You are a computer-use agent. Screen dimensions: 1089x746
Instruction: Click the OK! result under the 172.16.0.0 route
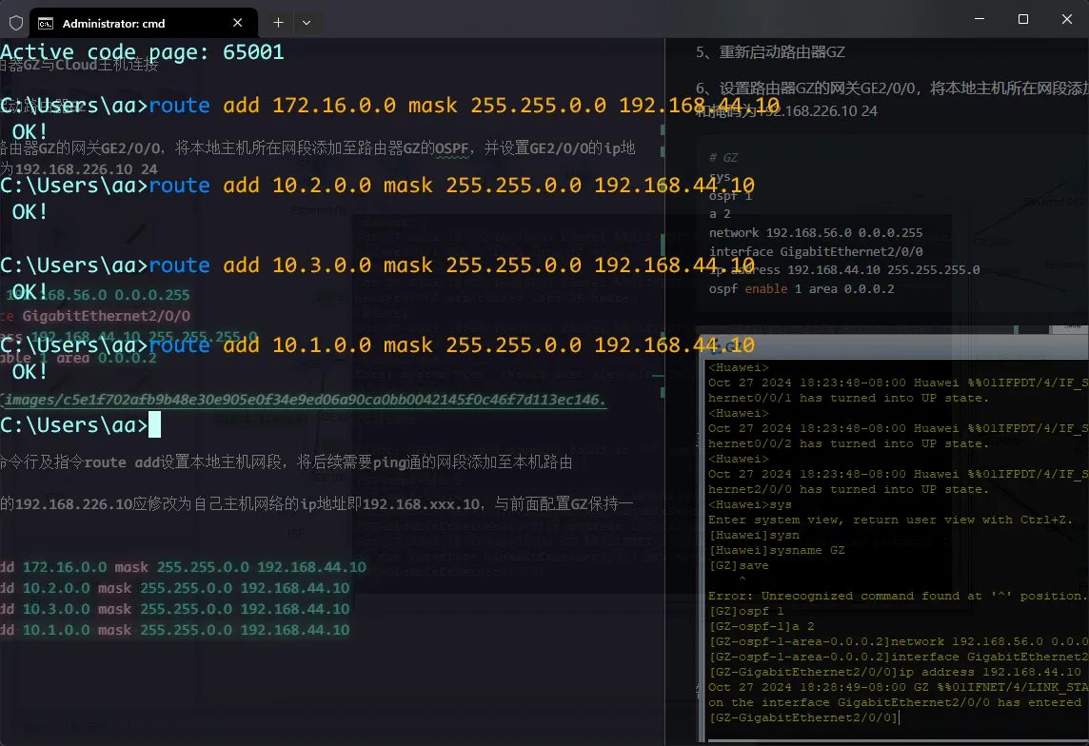coord(30,132)
